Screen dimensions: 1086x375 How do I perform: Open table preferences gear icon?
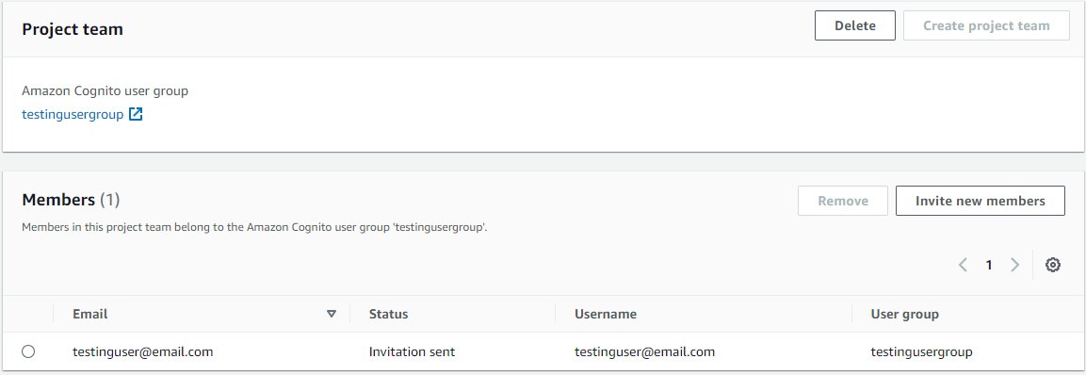1053,265
